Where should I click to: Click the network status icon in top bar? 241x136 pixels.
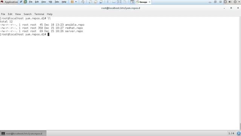[x=225, y=2]
